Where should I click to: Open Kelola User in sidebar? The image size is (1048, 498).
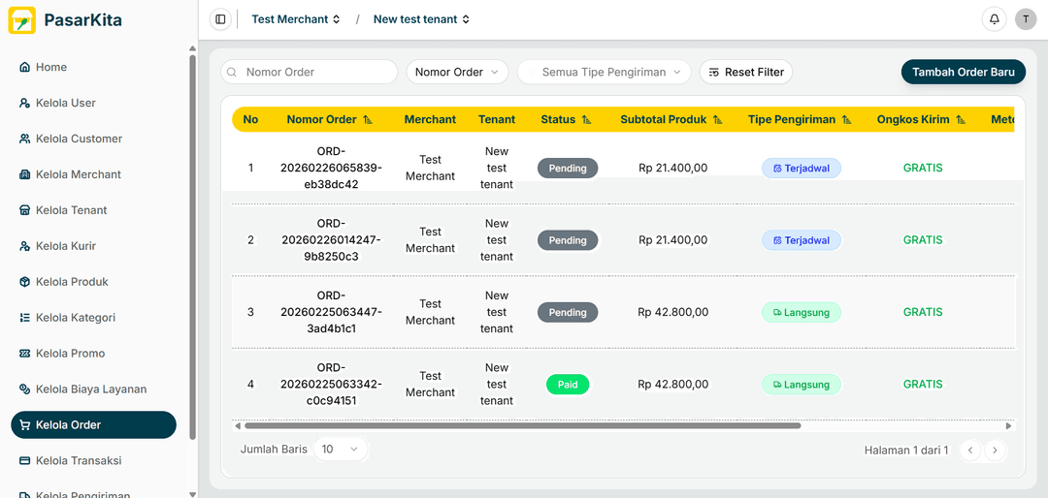click(x=93, y=104)
